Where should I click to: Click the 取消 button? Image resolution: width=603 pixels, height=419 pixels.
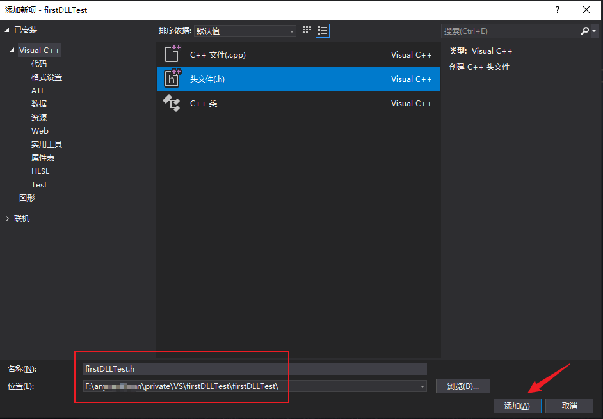pyautogui.click(x=570, y=406)
